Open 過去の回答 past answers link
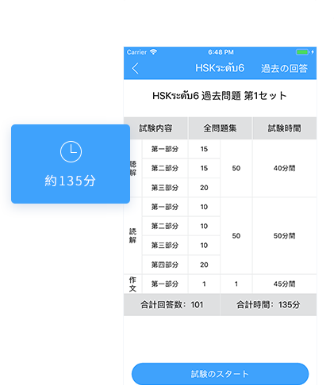The width and height of the screenshot is (334, 385). tap(284, 68)
